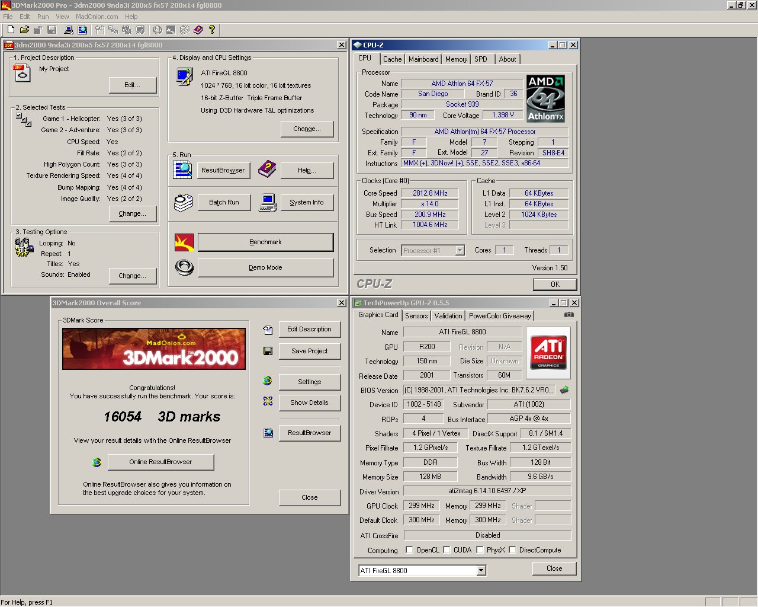Viewport: 758px width, 607px height.
Task: Enable the OpenCL checkbox
Action: click(x=409, y=550)
